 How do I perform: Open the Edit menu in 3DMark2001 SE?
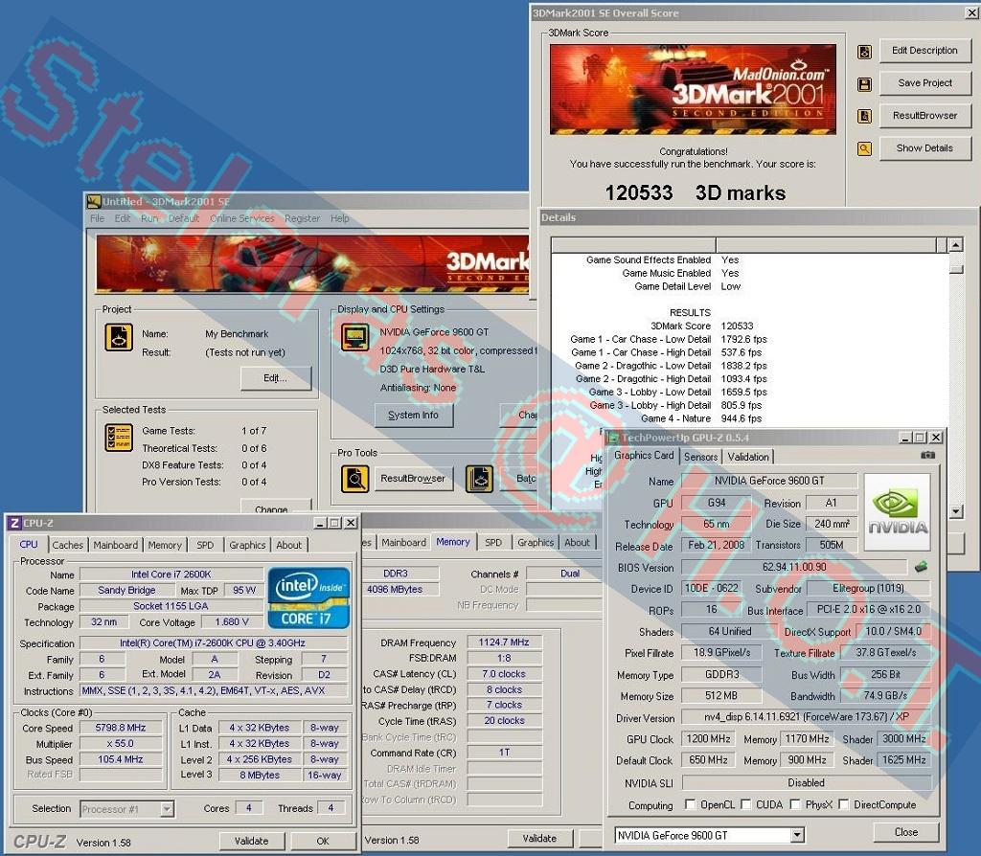pos(122,218)
